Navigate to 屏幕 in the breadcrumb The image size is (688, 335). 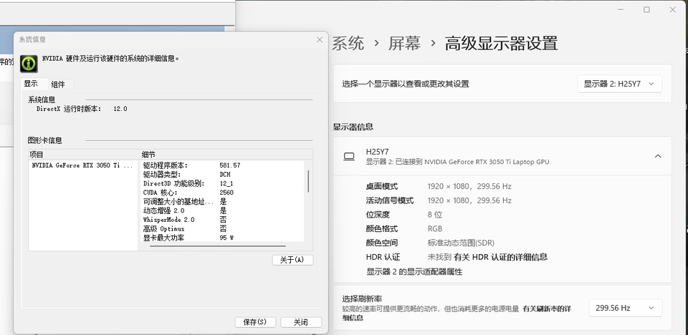404,43
